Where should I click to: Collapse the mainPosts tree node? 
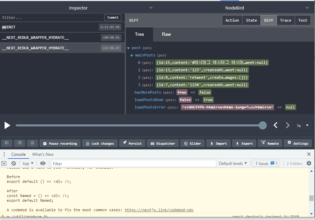(132, 55)
